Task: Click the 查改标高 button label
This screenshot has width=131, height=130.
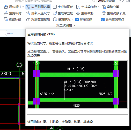Action: [15, 19]
